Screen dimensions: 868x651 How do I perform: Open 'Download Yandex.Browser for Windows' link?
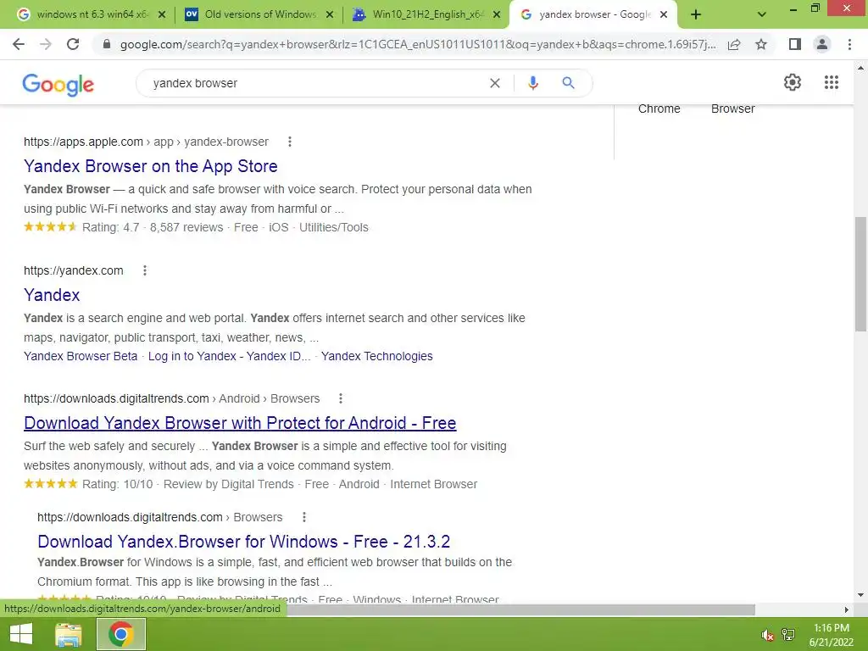(x=243, y=542)
